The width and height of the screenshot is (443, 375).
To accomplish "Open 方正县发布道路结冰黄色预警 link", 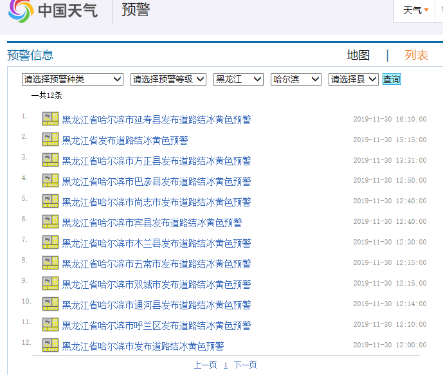I will click(x=156, y=161).
